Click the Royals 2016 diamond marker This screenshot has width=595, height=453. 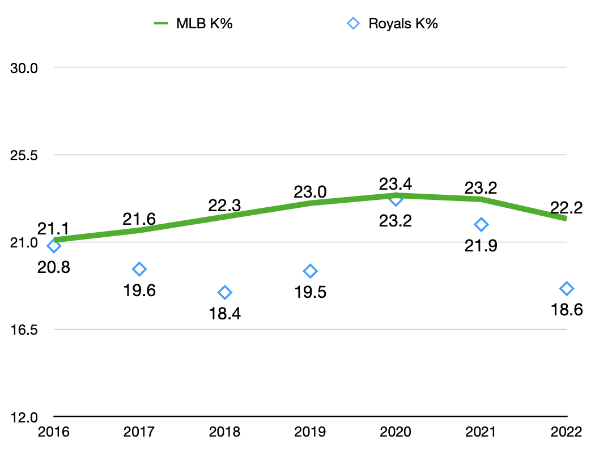coord(54,246)
